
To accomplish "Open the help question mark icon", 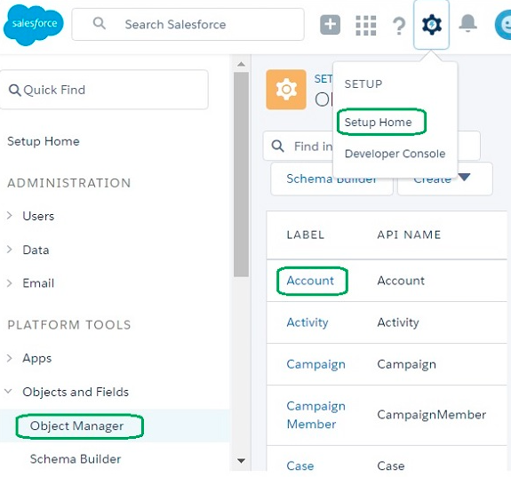I will point(399,26).
